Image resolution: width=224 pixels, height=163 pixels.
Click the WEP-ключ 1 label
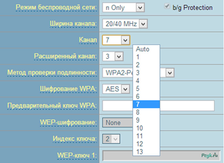coord(77,155)
